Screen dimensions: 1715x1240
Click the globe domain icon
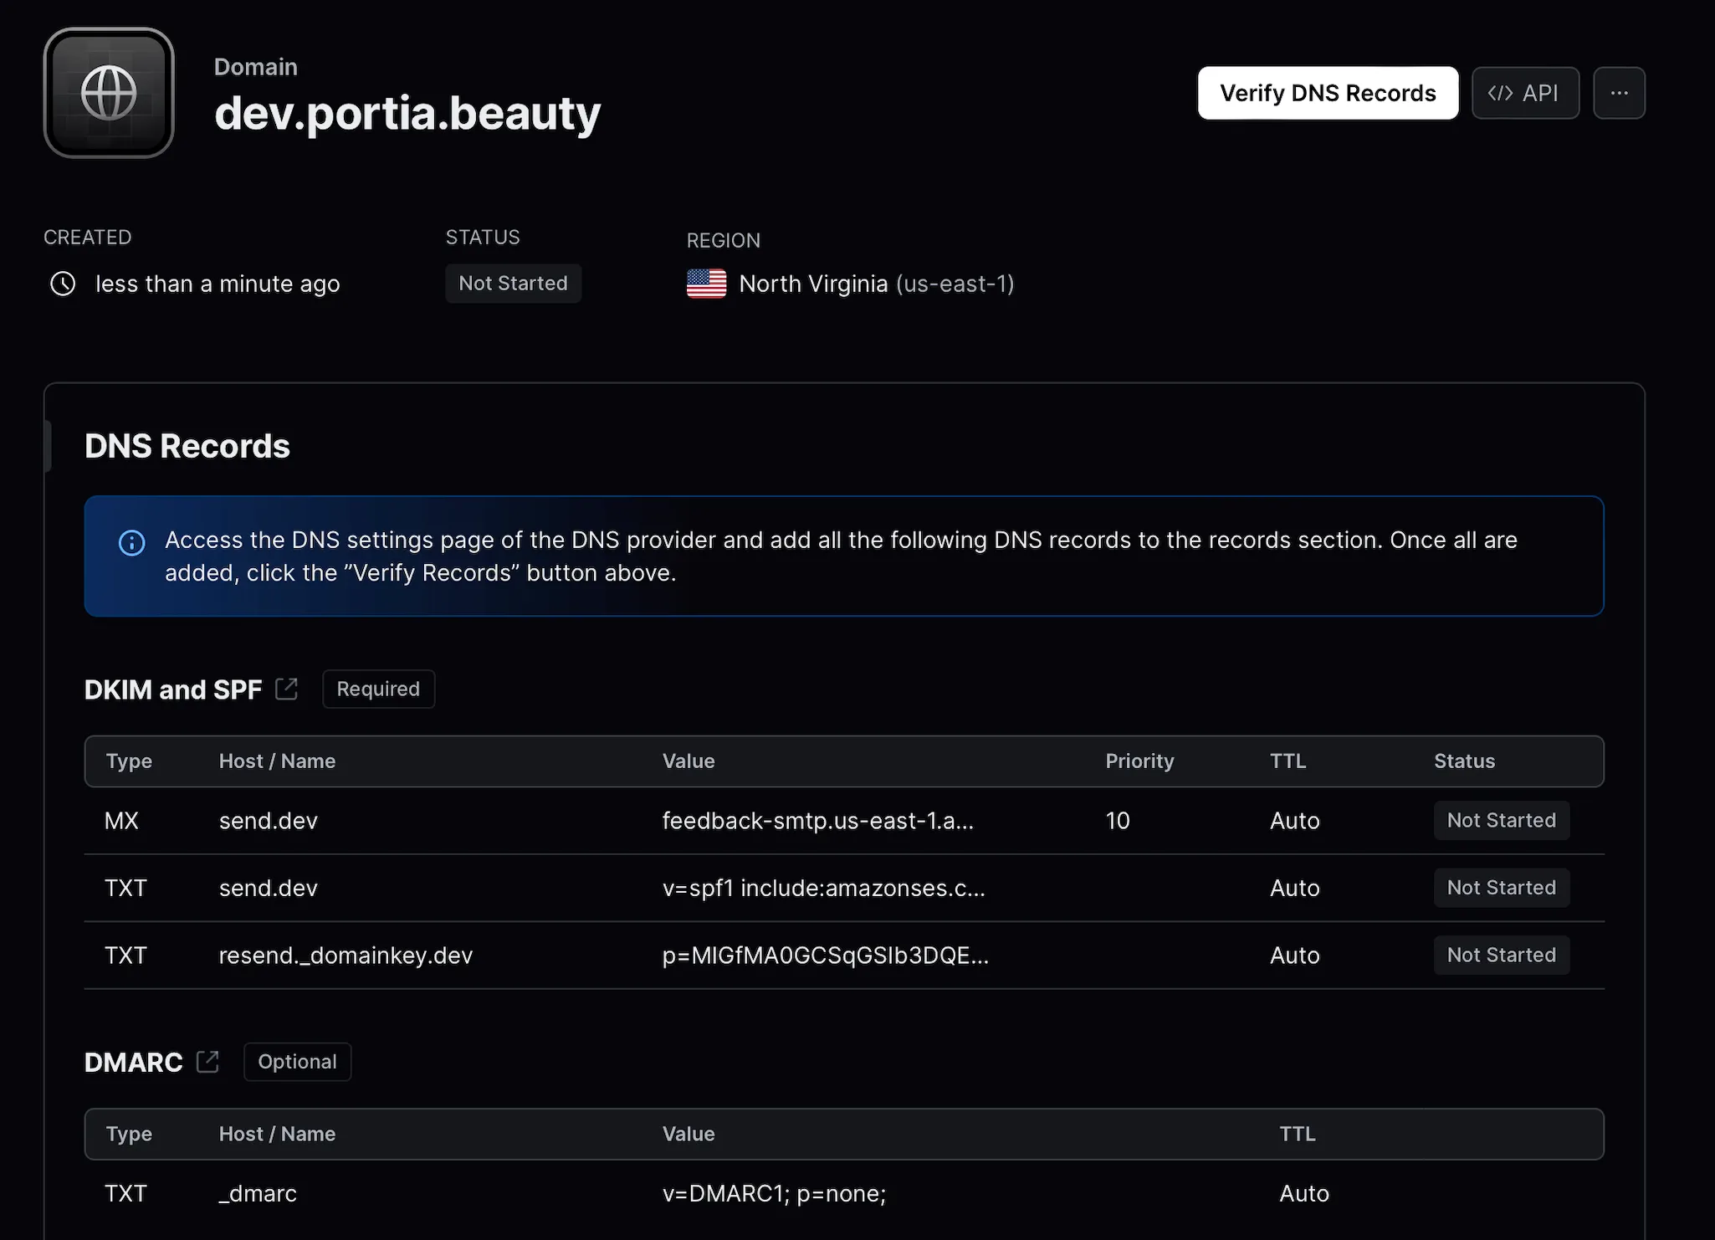coord(109,93)
